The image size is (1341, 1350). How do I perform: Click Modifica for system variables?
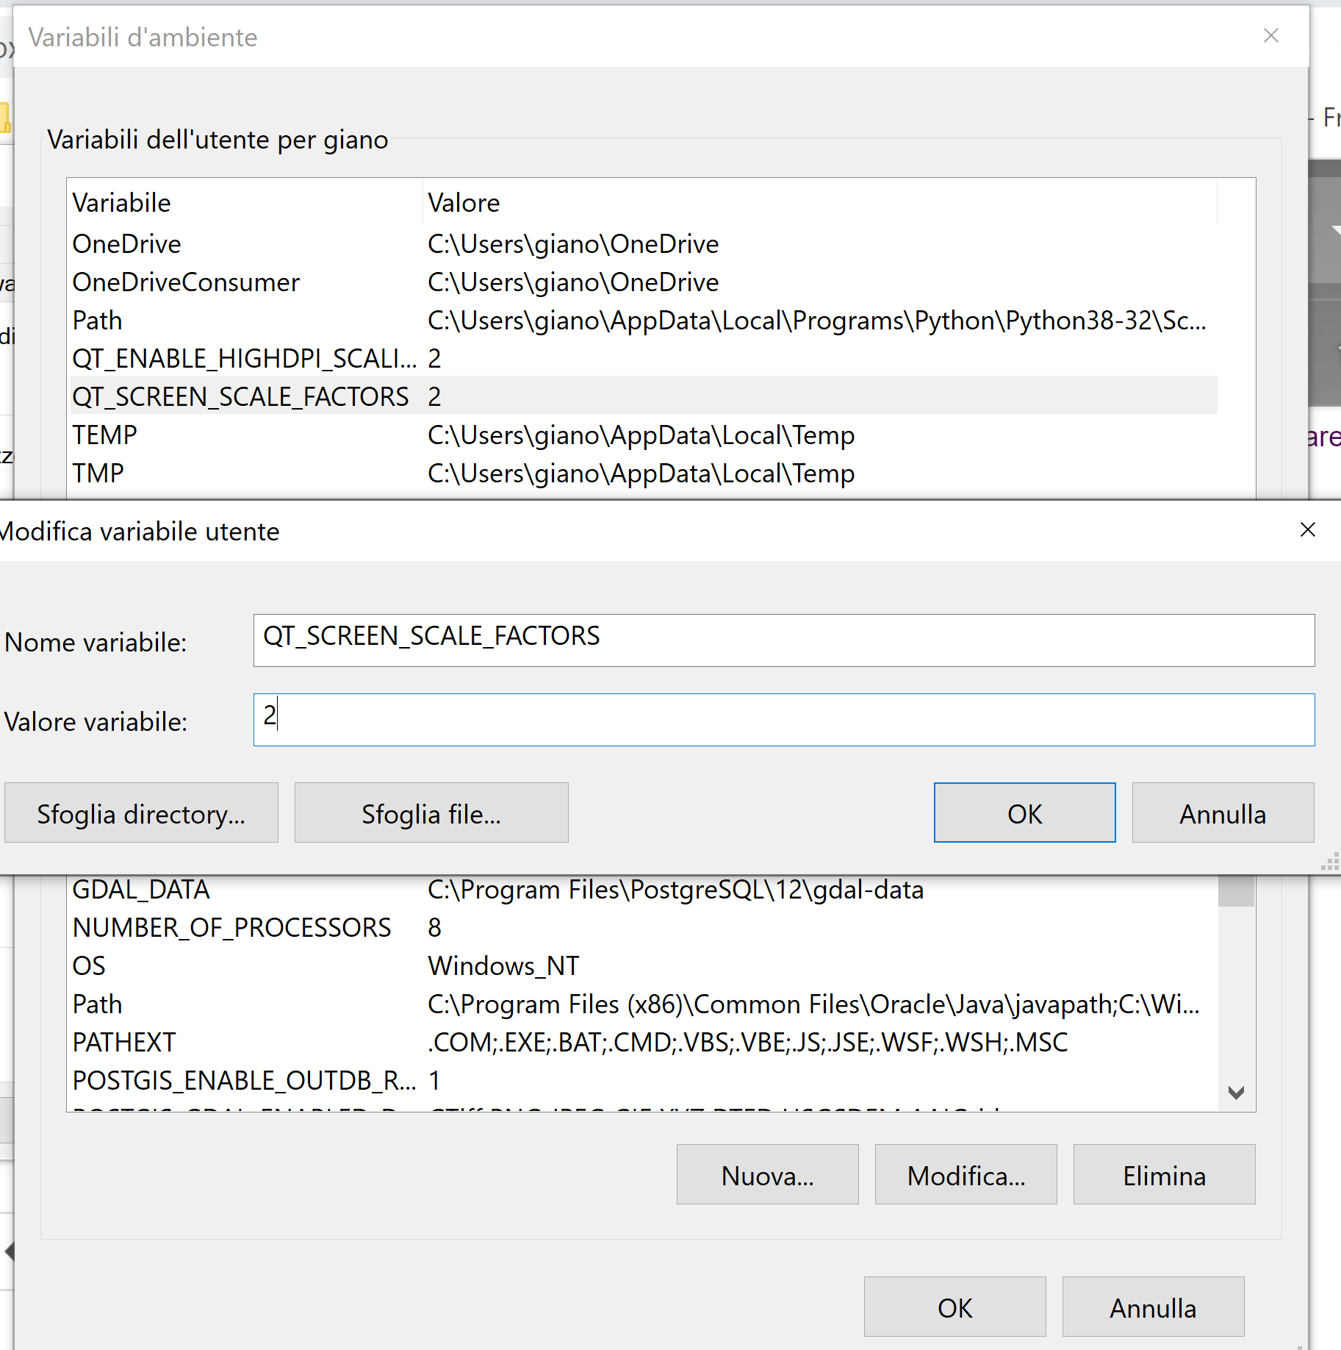coord(966,1175)
